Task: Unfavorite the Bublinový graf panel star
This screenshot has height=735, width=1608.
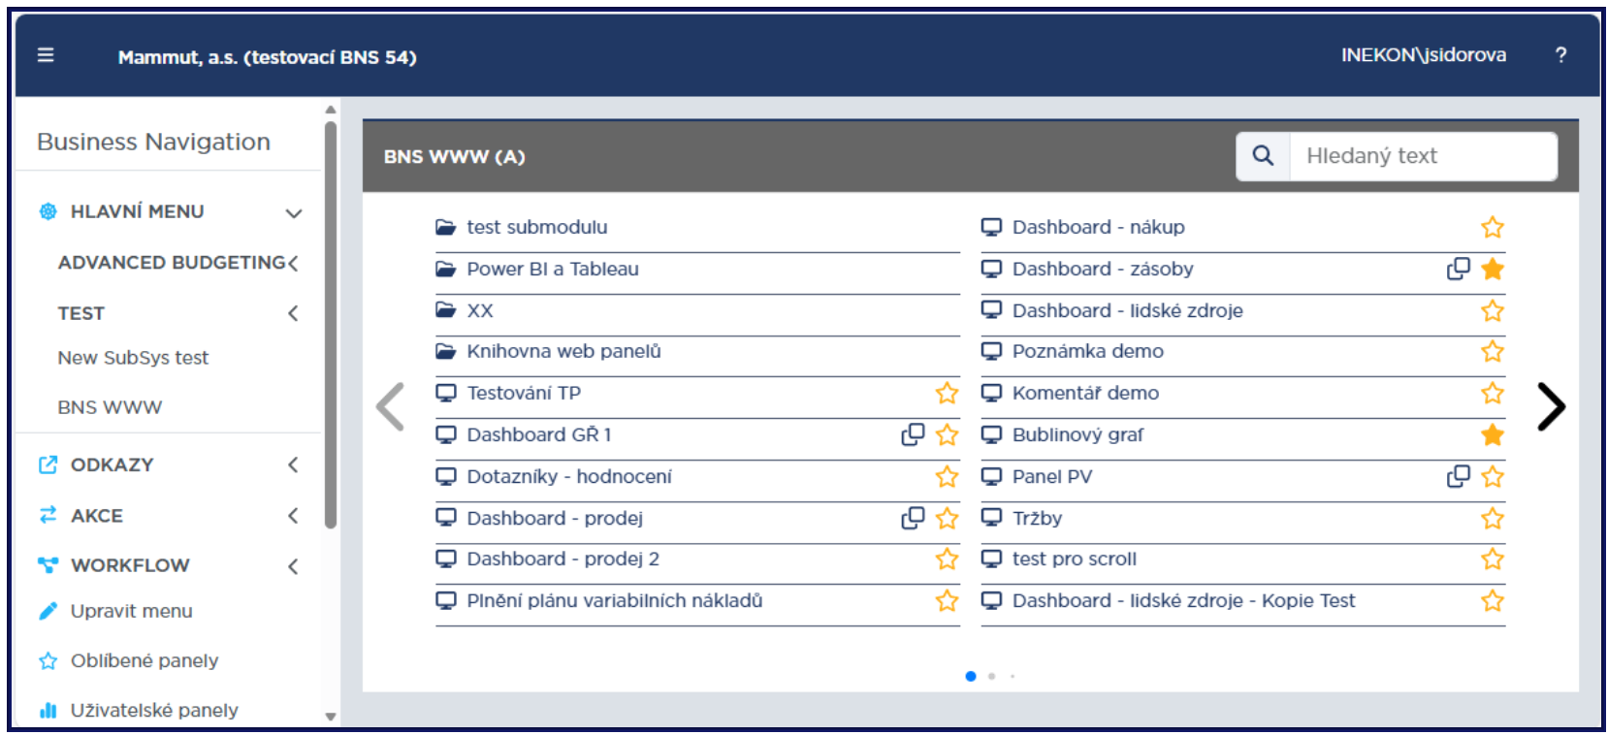Action: [1493, 434]
